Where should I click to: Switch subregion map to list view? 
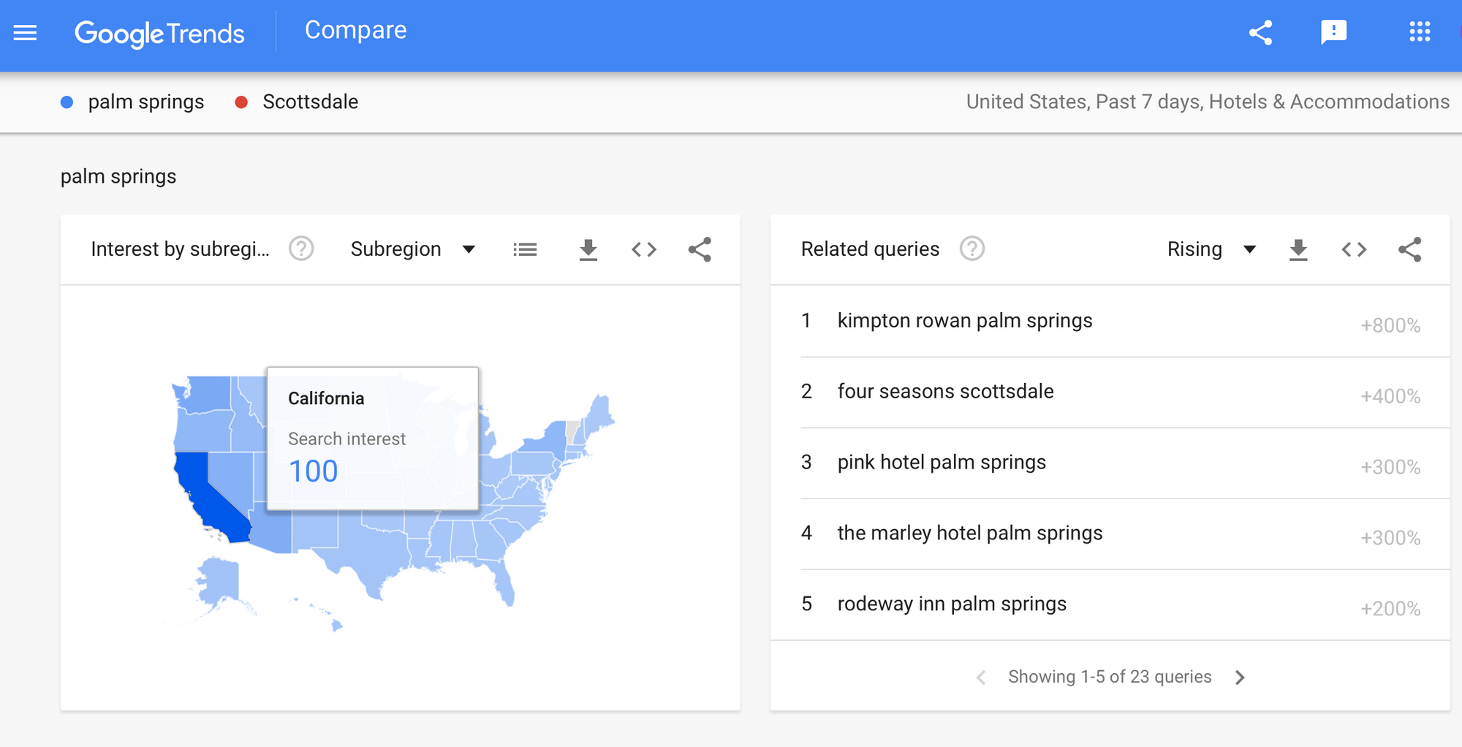tap(525, 250)
